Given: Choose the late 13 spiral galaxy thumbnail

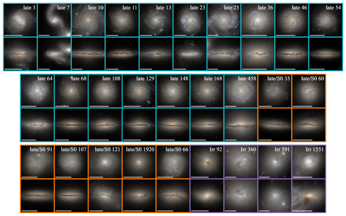Looking at the screenshot, I should pyautogui.click(x=156, y=20).
